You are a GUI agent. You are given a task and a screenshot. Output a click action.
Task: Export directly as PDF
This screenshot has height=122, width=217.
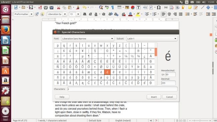(x=40, y=7)
